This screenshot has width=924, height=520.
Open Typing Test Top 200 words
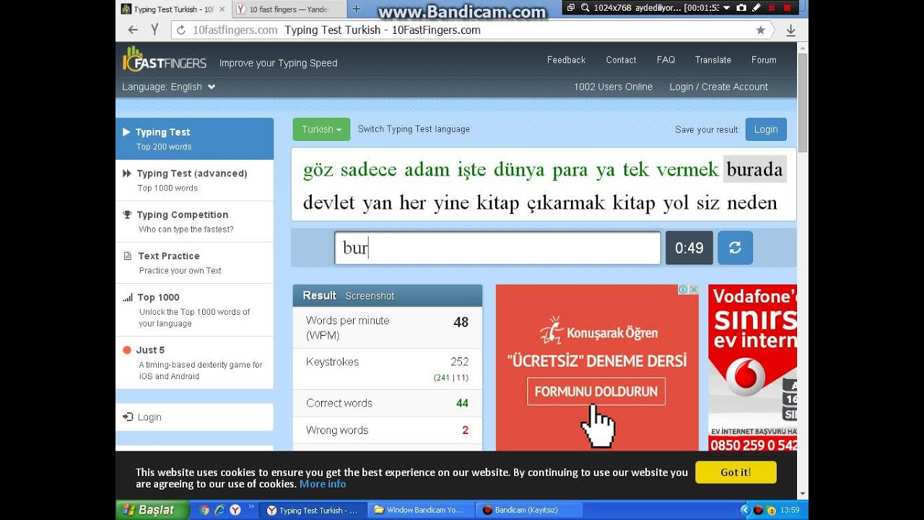tap(194, 139)
